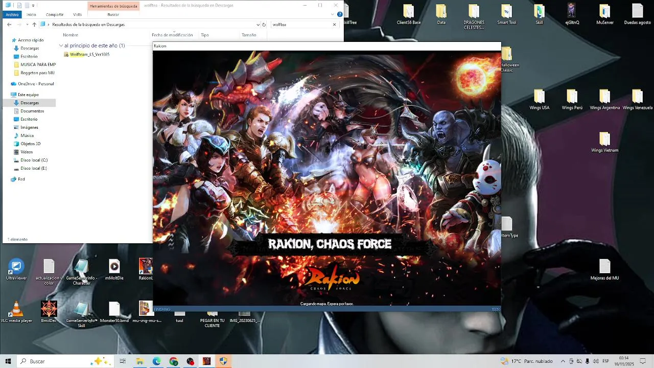Viewport: 654px width, 368px height.
Task: Select Descargas under Este equipo
Action: pos(30,103)
